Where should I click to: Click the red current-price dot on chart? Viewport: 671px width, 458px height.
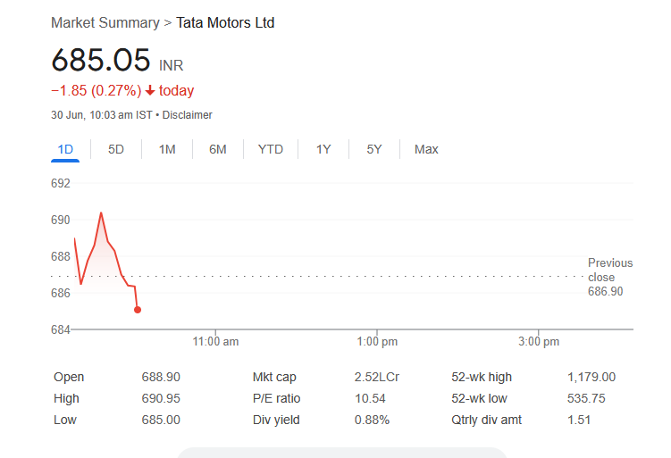[x=138, y=310]
